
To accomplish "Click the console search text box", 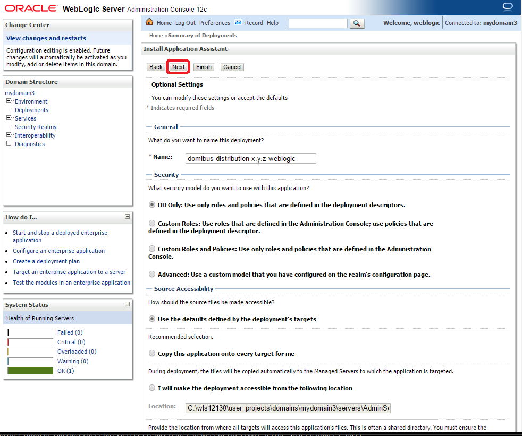I will click(x=318, y=23).
